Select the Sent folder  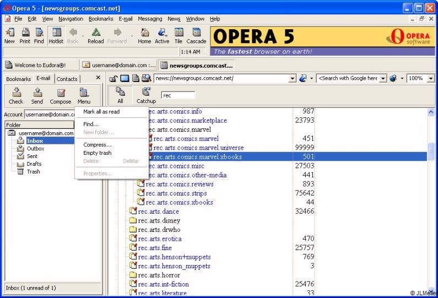click(x=32, y=156)
